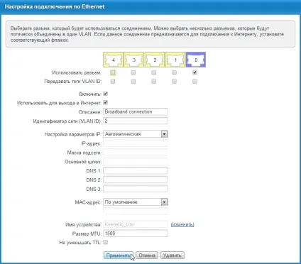Uncheck 'Использовать разъем' for port 0

coord(195,72)
